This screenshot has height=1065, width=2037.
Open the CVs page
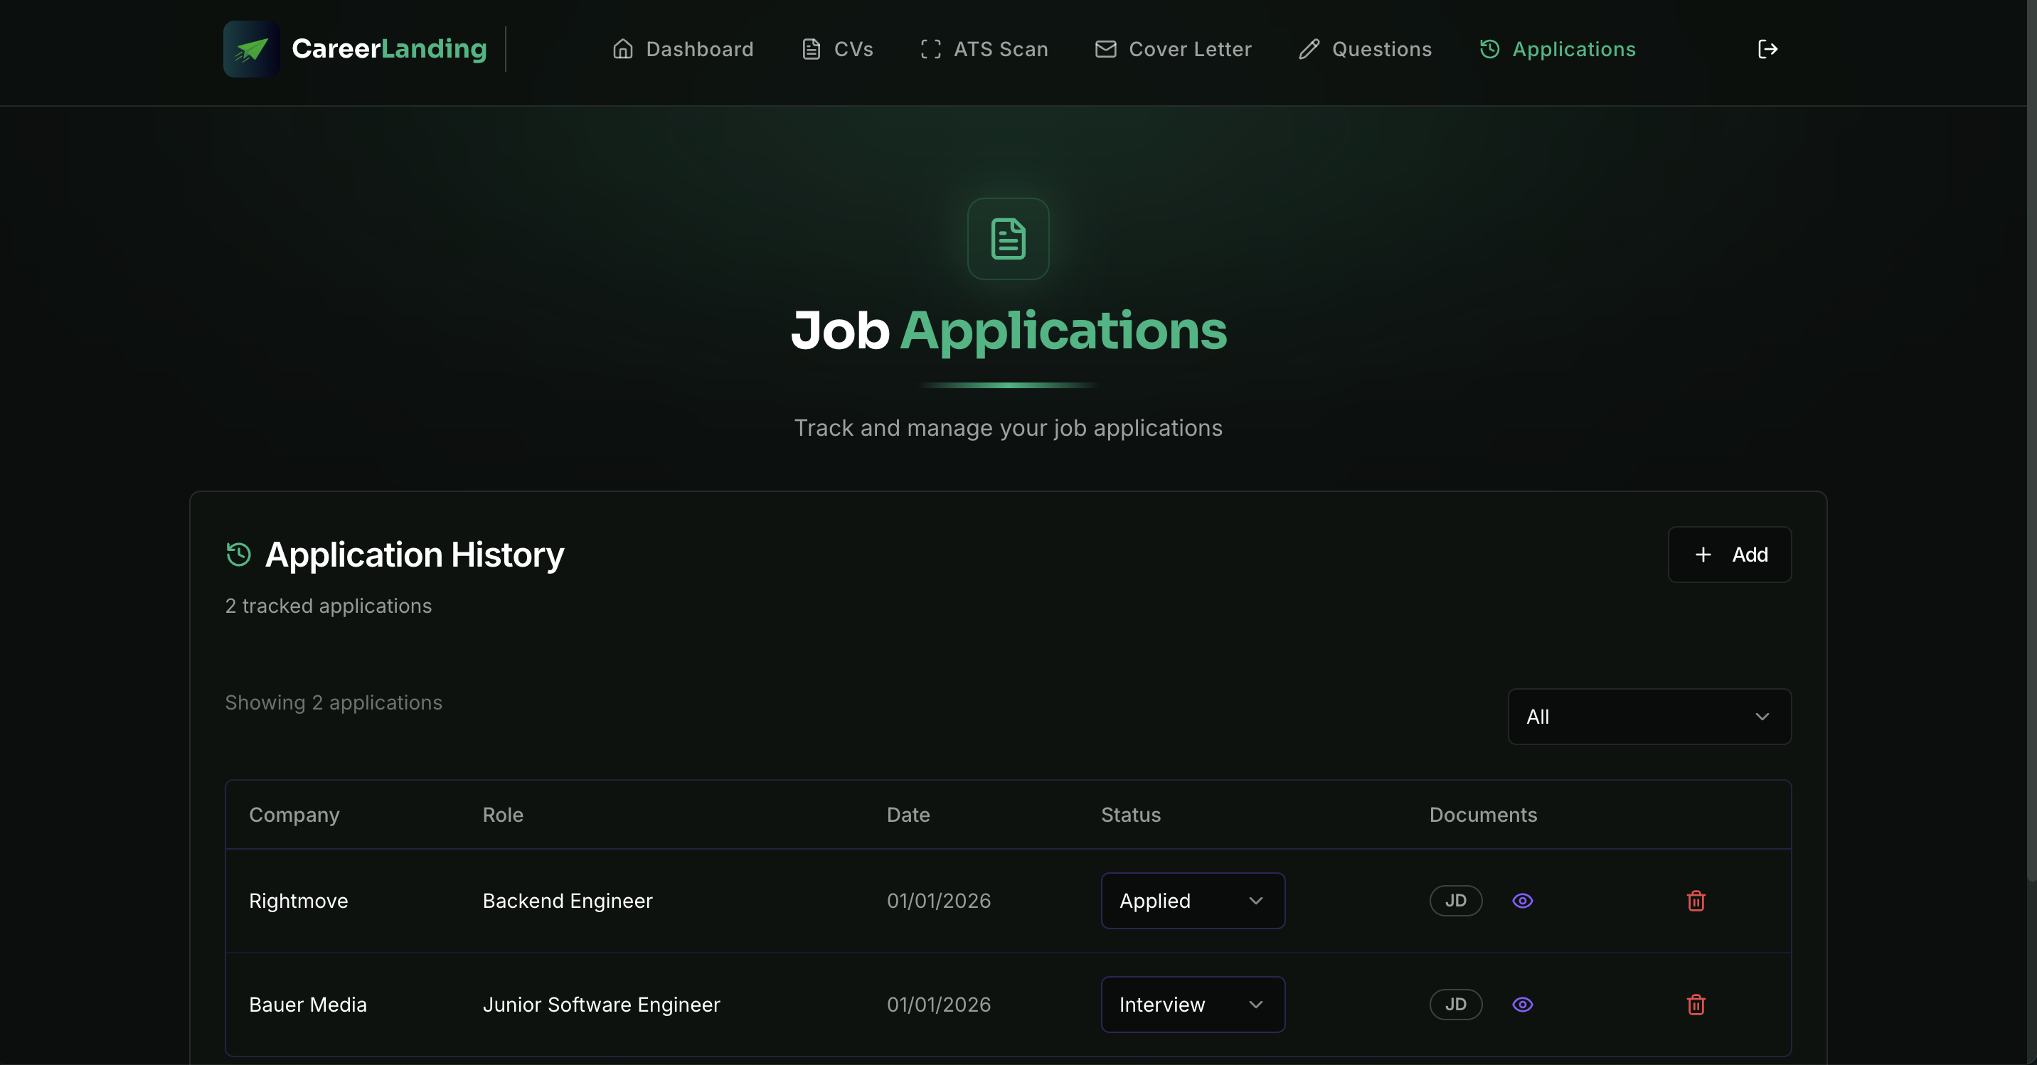(x=837, y=49)
